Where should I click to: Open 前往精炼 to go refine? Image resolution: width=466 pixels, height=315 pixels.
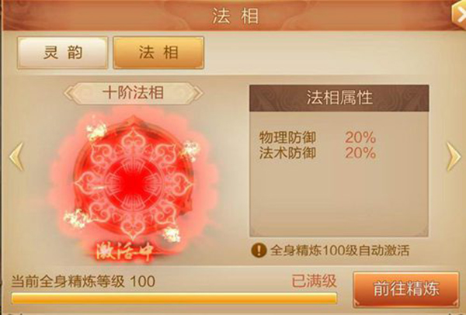click(406, 289)
